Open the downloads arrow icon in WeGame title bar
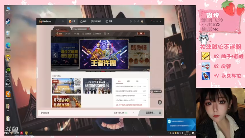Screen dimensions: 245x138 pos(138,21)
